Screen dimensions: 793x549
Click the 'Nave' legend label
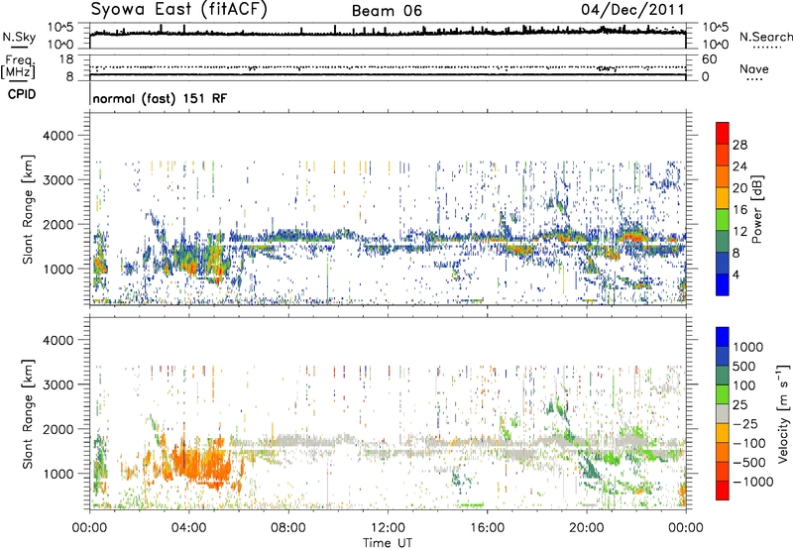[754, 68]
